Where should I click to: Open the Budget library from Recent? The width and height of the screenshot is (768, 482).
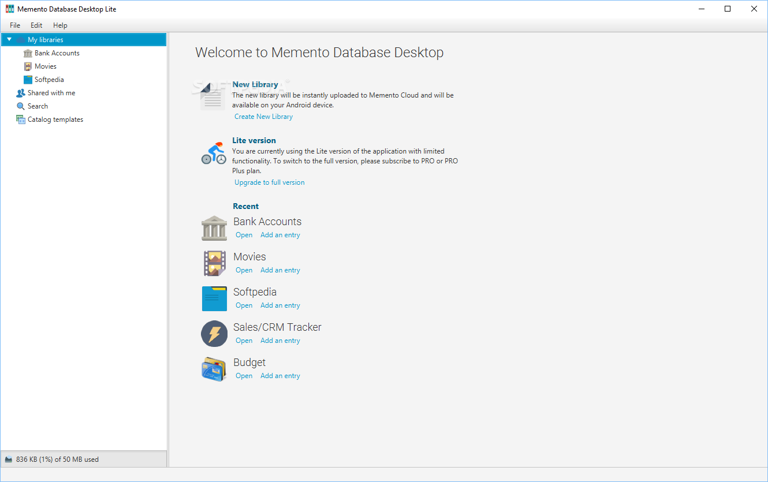(244, 376)
